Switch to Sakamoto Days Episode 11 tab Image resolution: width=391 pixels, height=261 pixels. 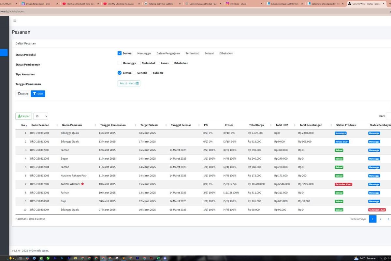coord(325,4)
